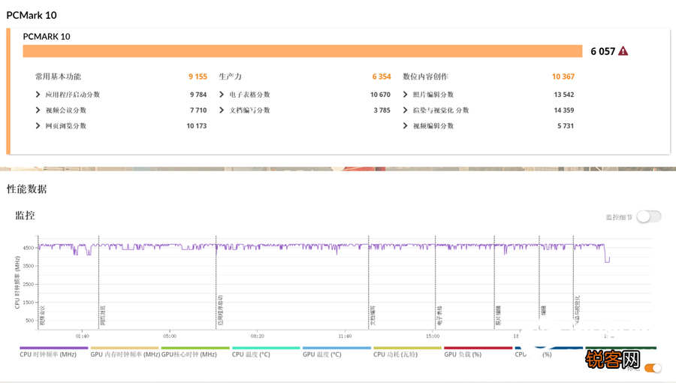Click the red warning triangle beside 6 057
The width and height of the screenshot is (676, 383).
(x=623, y=51)
